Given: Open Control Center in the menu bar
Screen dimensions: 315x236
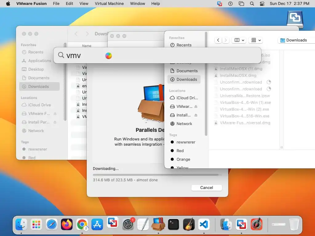Looking at the screenshot, I should click(262, 4).
